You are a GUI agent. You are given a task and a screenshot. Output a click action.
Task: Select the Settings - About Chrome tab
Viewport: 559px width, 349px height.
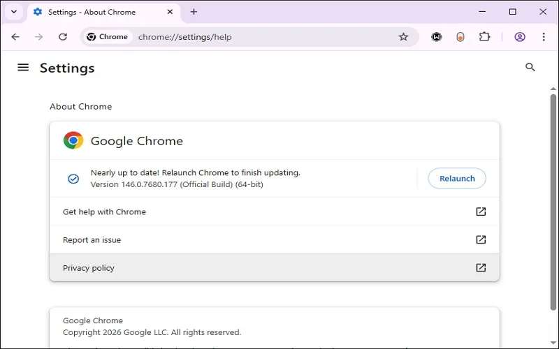[103, 12]
